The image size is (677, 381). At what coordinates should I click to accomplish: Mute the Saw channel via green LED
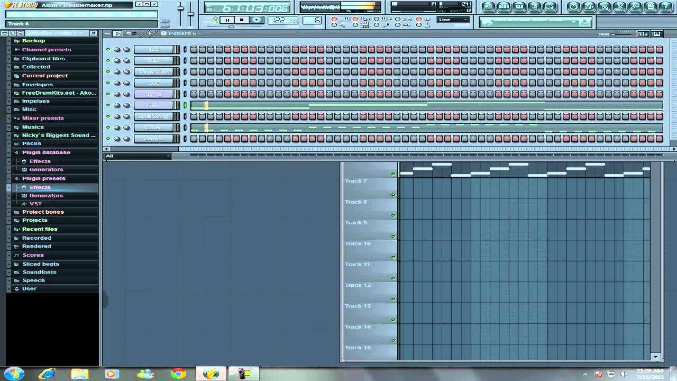coord(108,105)
